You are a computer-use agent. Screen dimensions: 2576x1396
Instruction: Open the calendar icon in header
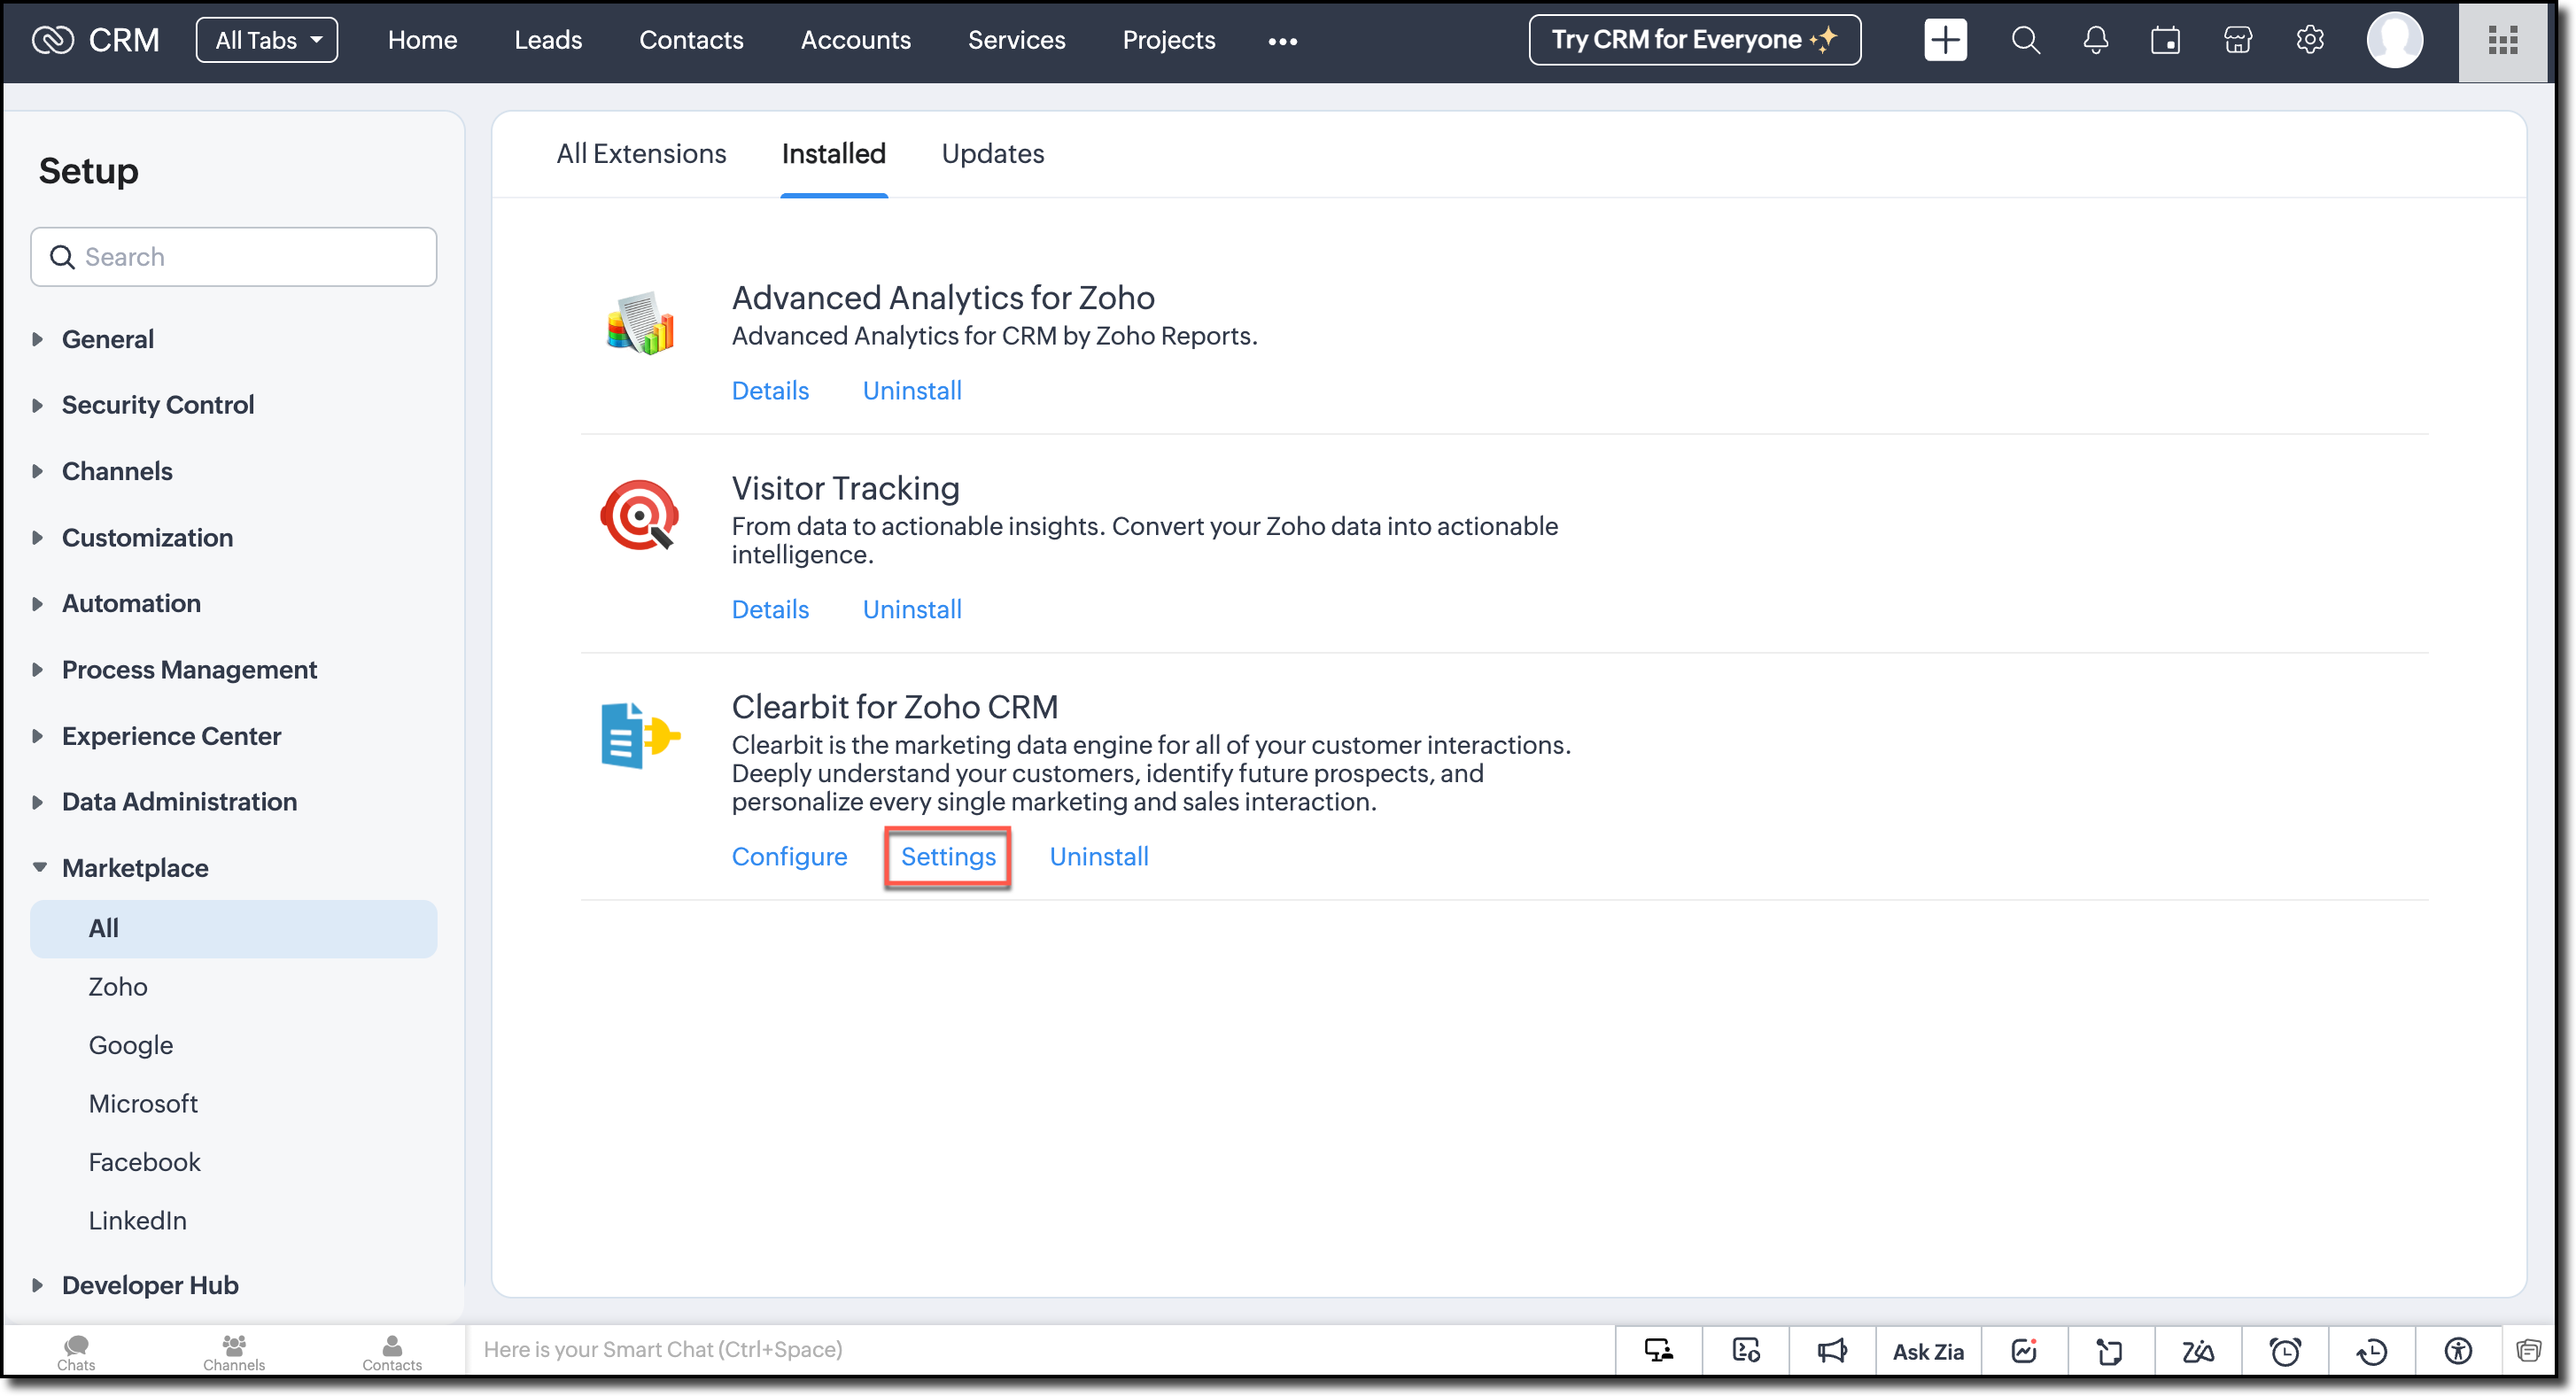point(2165,40)
